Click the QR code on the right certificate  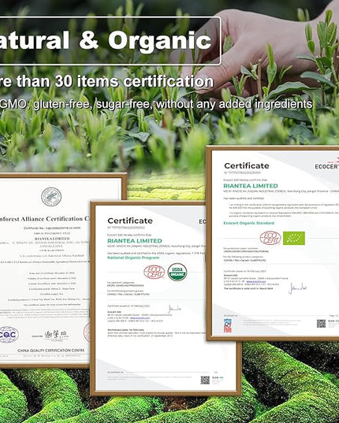coord(321,324)
